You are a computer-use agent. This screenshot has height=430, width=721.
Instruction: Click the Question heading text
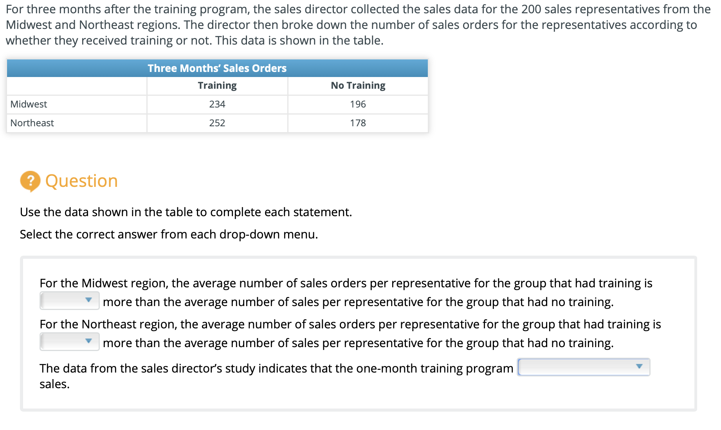tap(81, 181)
